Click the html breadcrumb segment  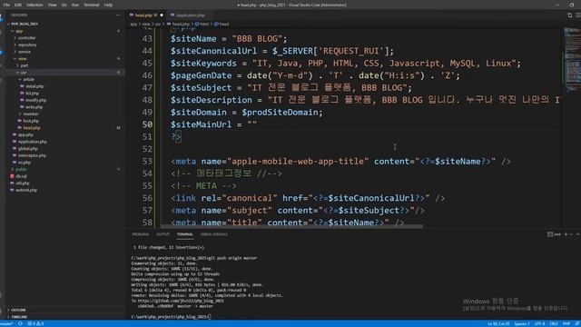202,25
